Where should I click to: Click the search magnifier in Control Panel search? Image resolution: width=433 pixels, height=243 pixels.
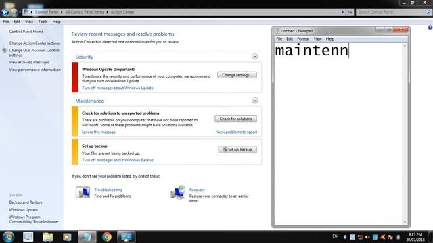pyautogui.click(x=428, y=12)
